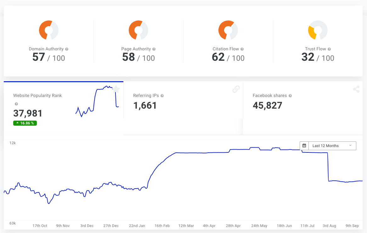Click the 16th Feb marker on timeline
The width and height of the screenshot is (367, 233).
click(162, 226)
